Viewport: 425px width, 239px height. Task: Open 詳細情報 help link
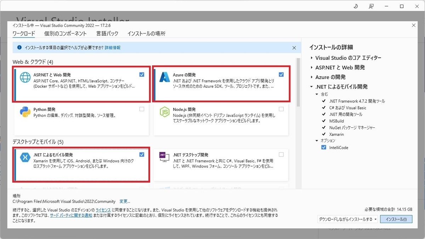pyautogui.click(x=113, y=47)
